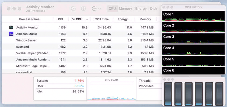227x107 pixels.
Task: Click the Core 1 graph in CPU History
Action: click(x=193, y=16)
